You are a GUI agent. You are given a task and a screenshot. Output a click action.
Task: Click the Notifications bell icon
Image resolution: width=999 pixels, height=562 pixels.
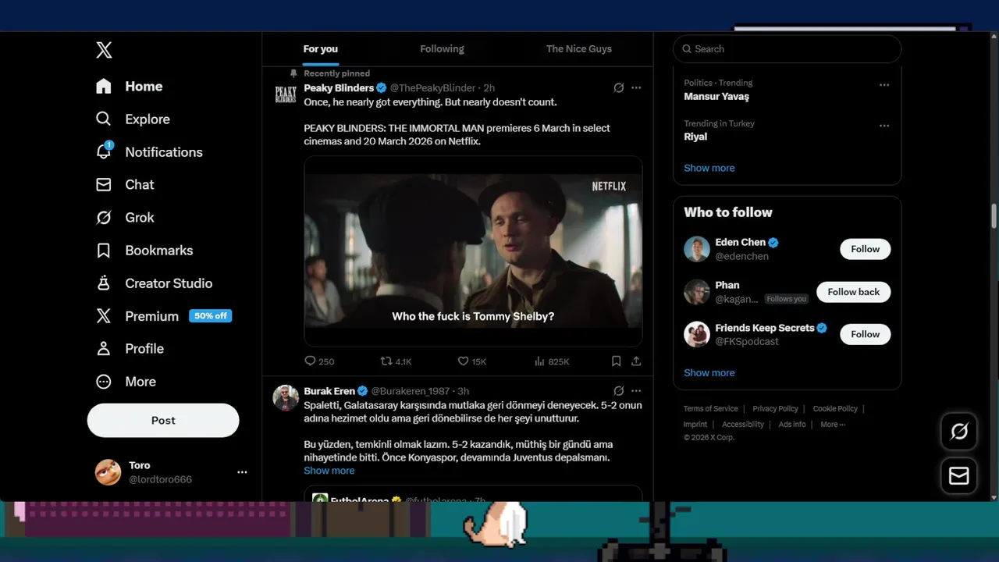coord(104,152)
